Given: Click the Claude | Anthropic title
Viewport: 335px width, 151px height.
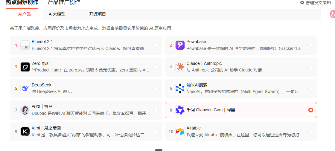Looking at the screenshot, I should pyautogui.click(x=204, y=63).
